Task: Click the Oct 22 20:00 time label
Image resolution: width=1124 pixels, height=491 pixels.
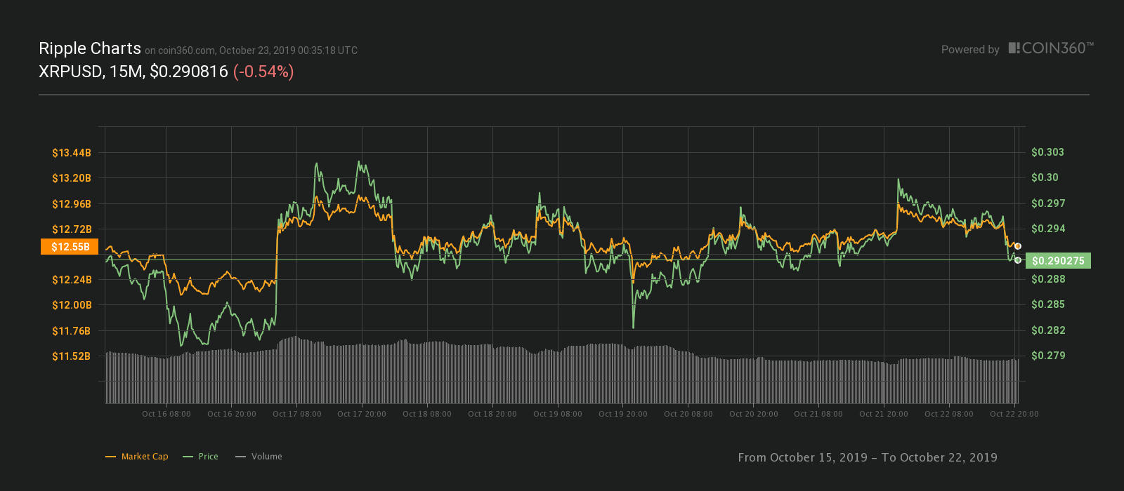Action: [1014, 414]
